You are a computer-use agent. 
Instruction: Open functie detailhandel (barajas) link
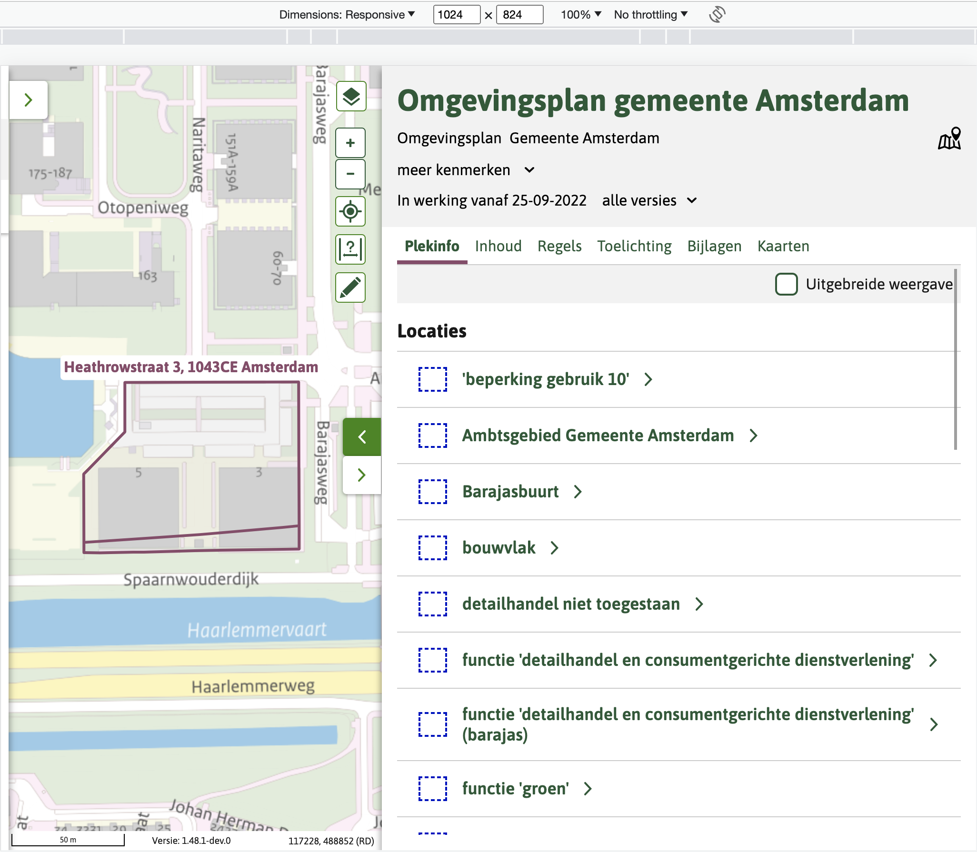click(688, 724)
